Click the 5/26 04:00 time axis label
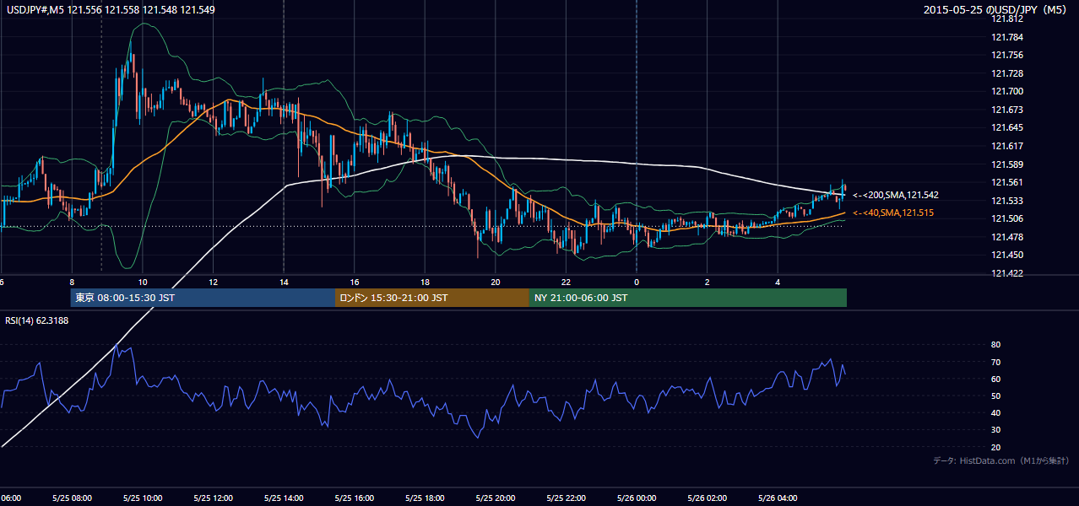This screenshot has width=1079, height=506. click(x=778, y=498)
